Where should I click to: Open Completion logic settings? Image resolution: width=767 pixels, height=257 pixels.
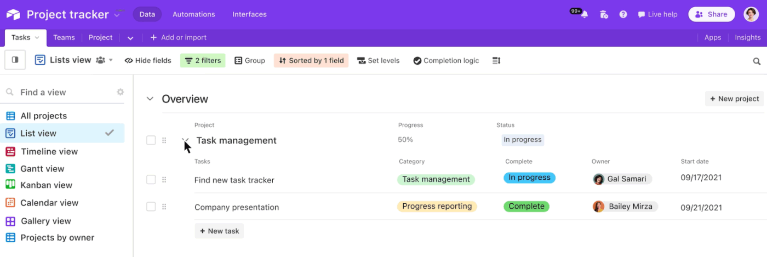[x=446, y=61]
